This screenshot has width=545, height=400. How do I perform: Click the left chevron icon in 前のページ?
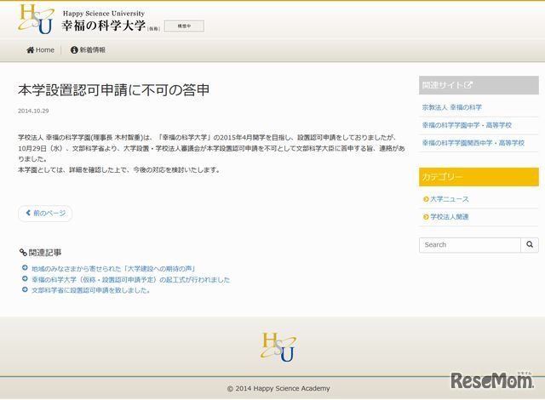click(x=28, y=213)
